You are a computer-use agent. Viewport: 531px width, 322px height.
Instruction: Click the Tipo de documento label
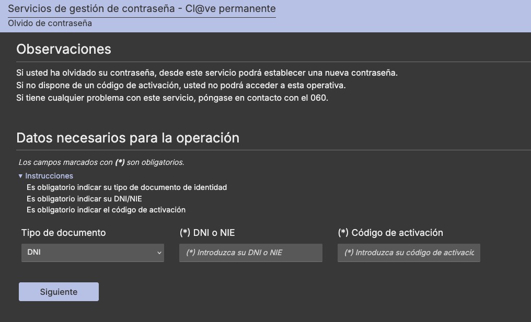63,233
